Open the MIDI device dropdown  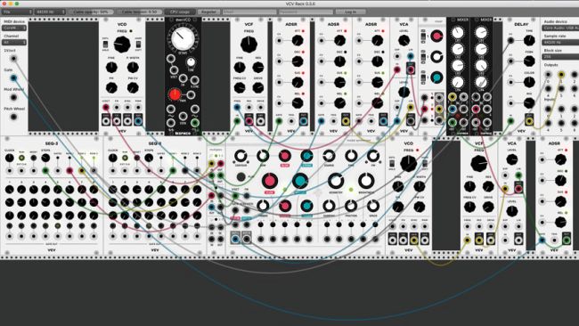14,29
